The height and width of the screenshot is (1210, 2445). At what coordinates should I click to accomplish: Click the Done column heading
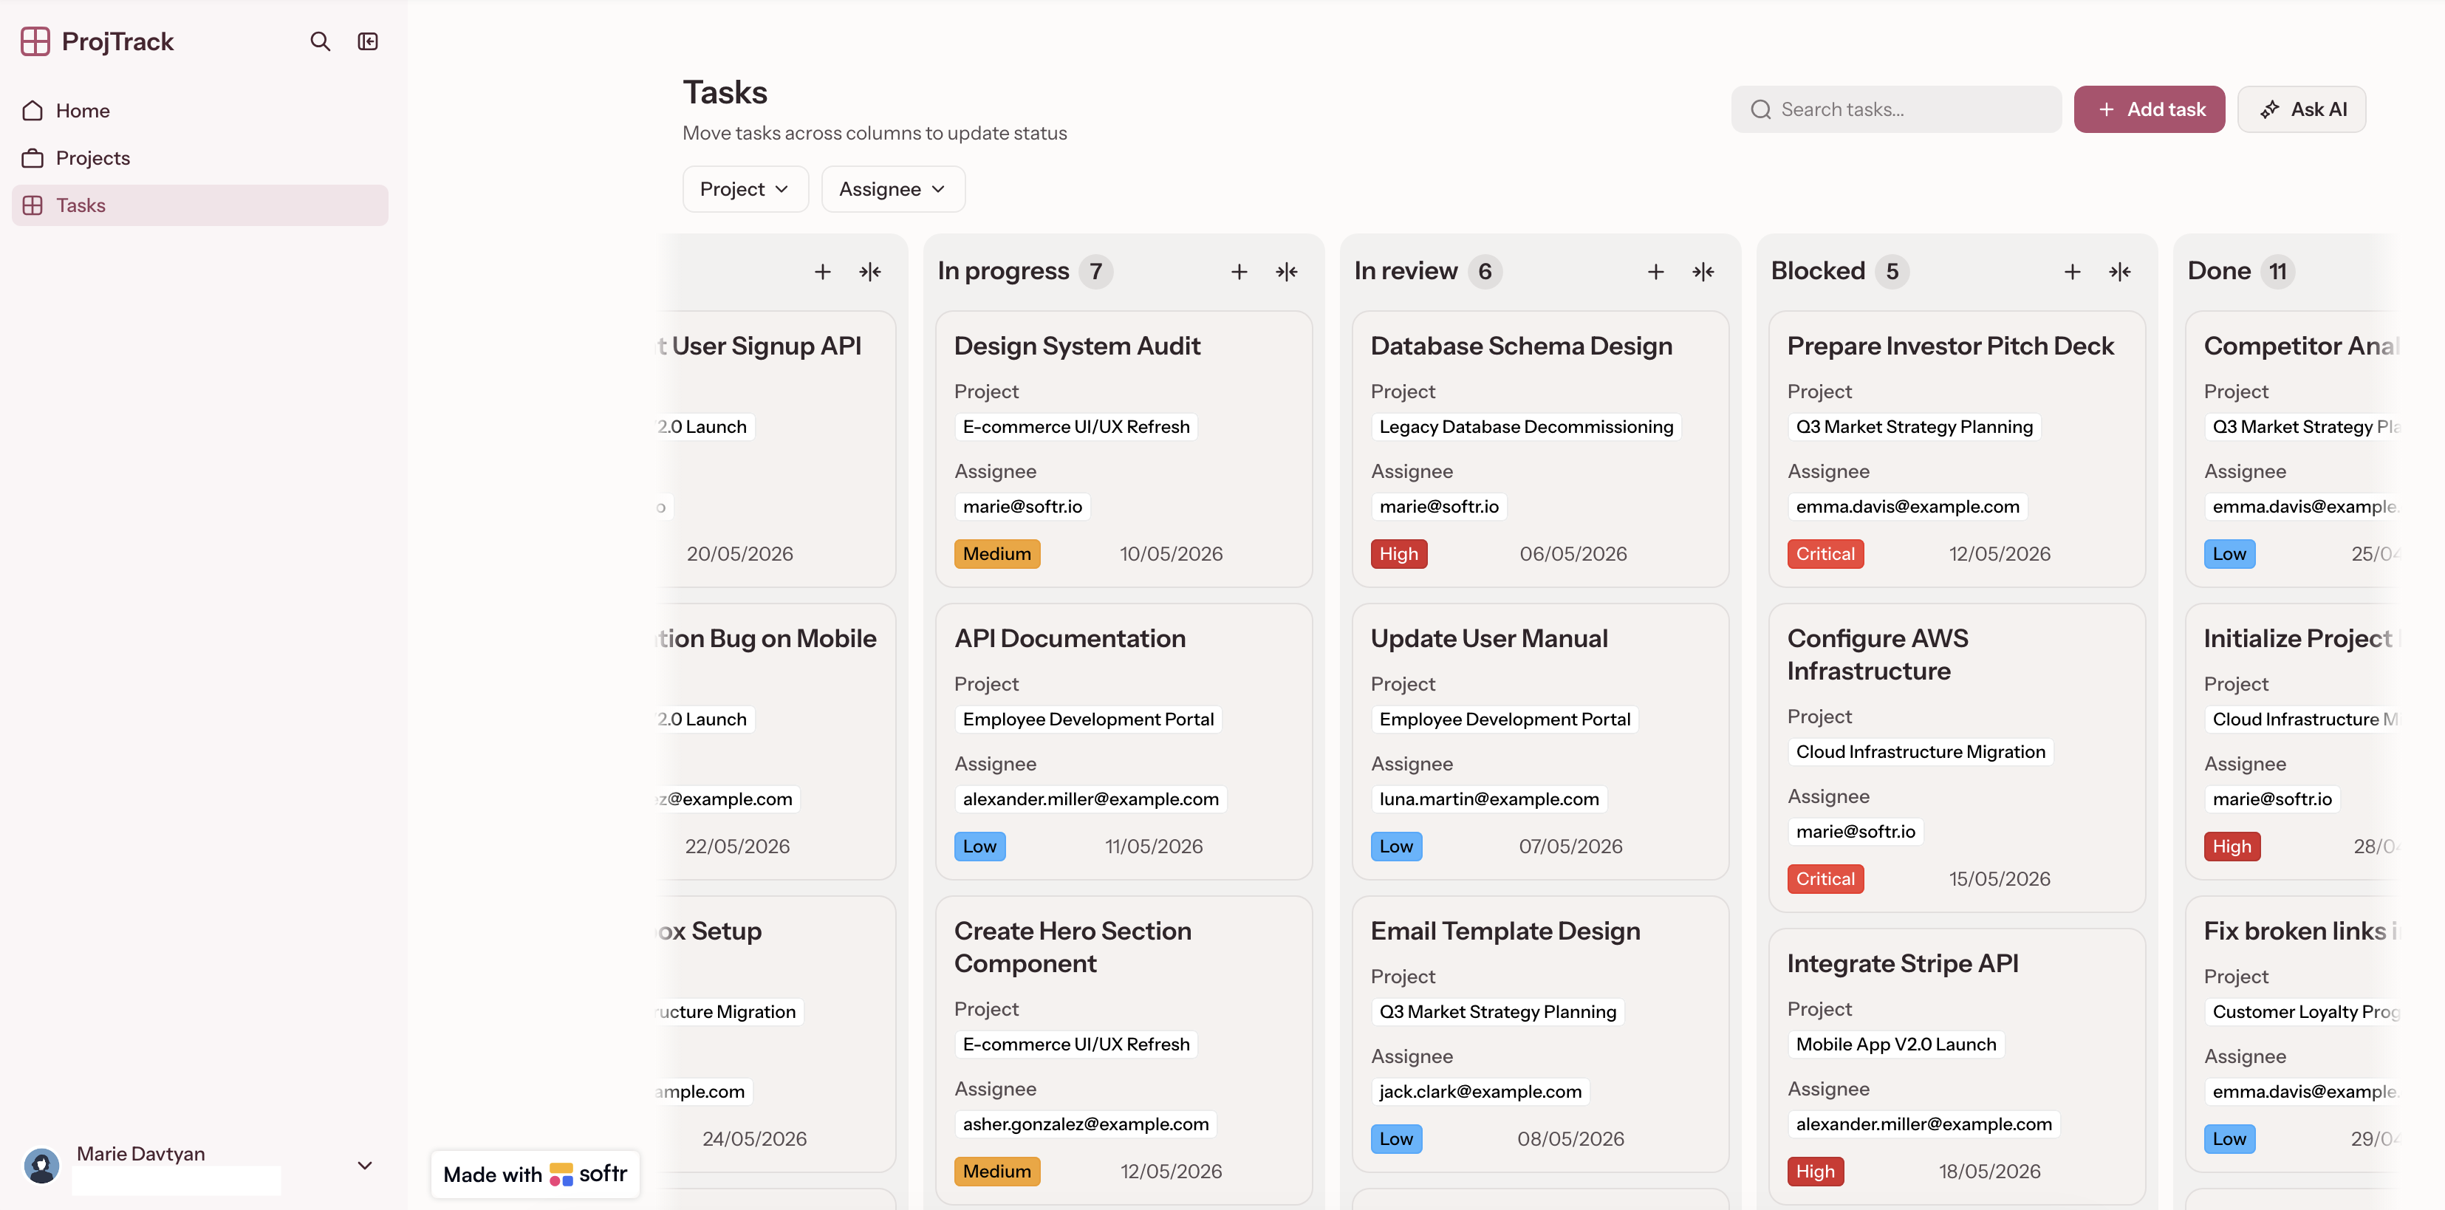(x=2218, y=270)
